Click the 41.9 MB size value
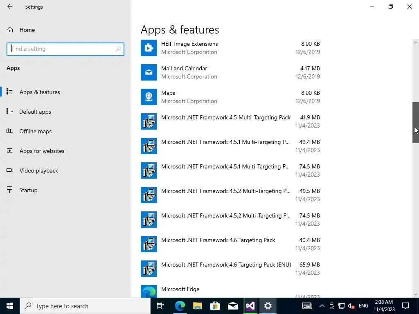 (310, 117)
